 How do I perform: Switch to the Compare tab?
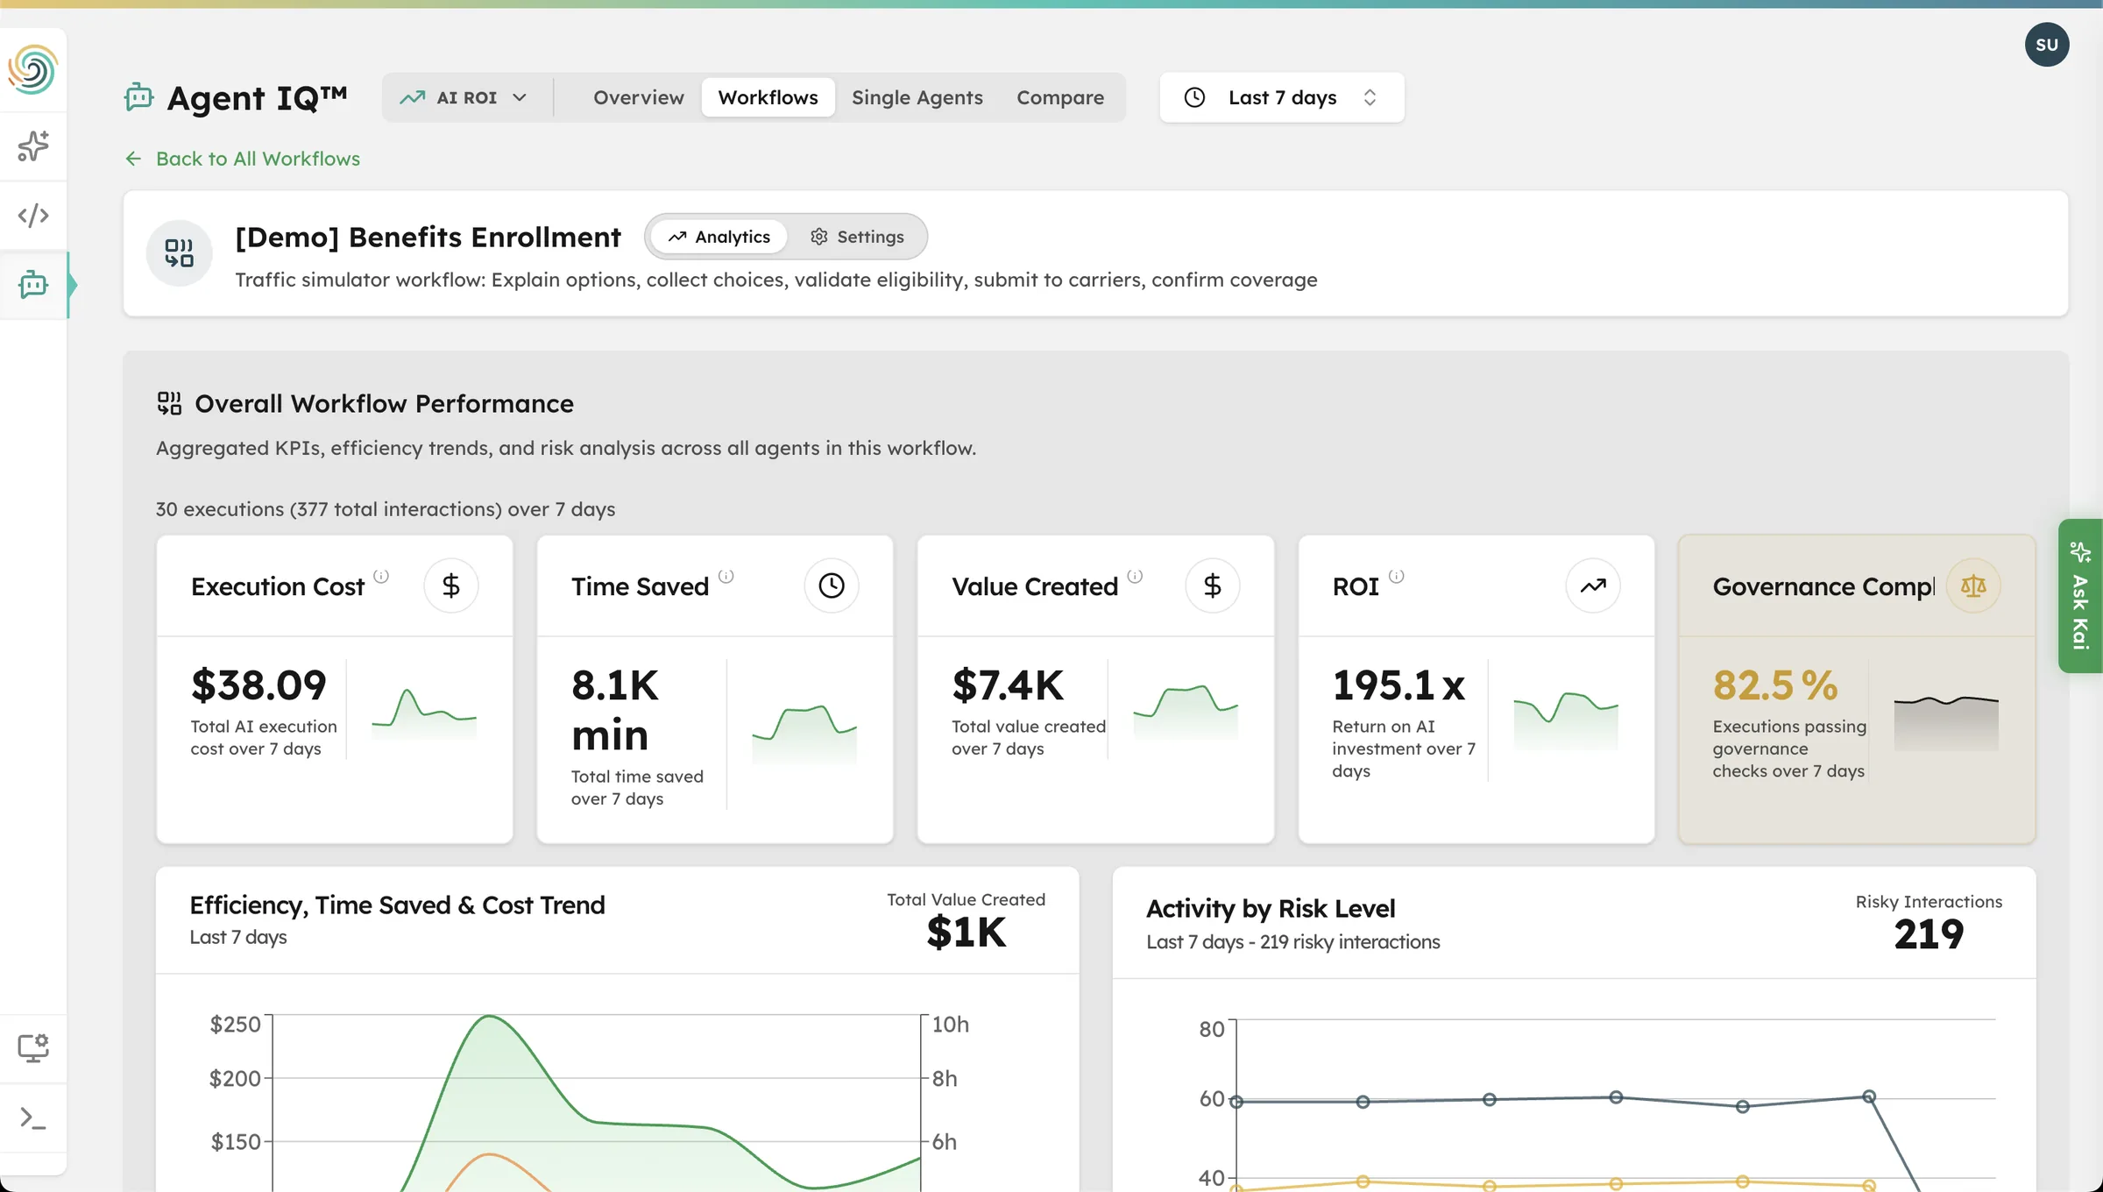click(1060, 97)
